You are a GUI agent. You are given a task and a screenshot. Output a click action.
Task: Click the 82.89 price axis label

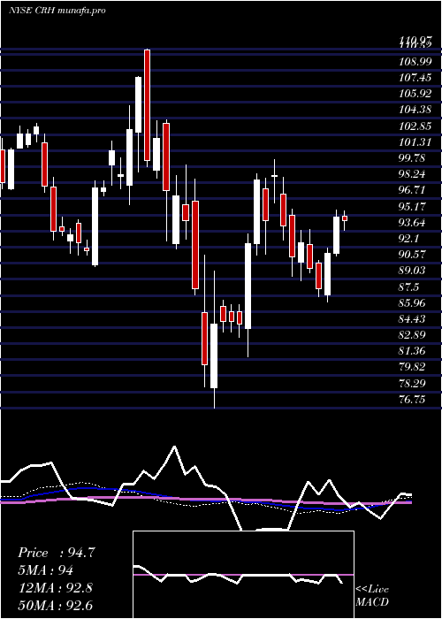tap(412, 335)
